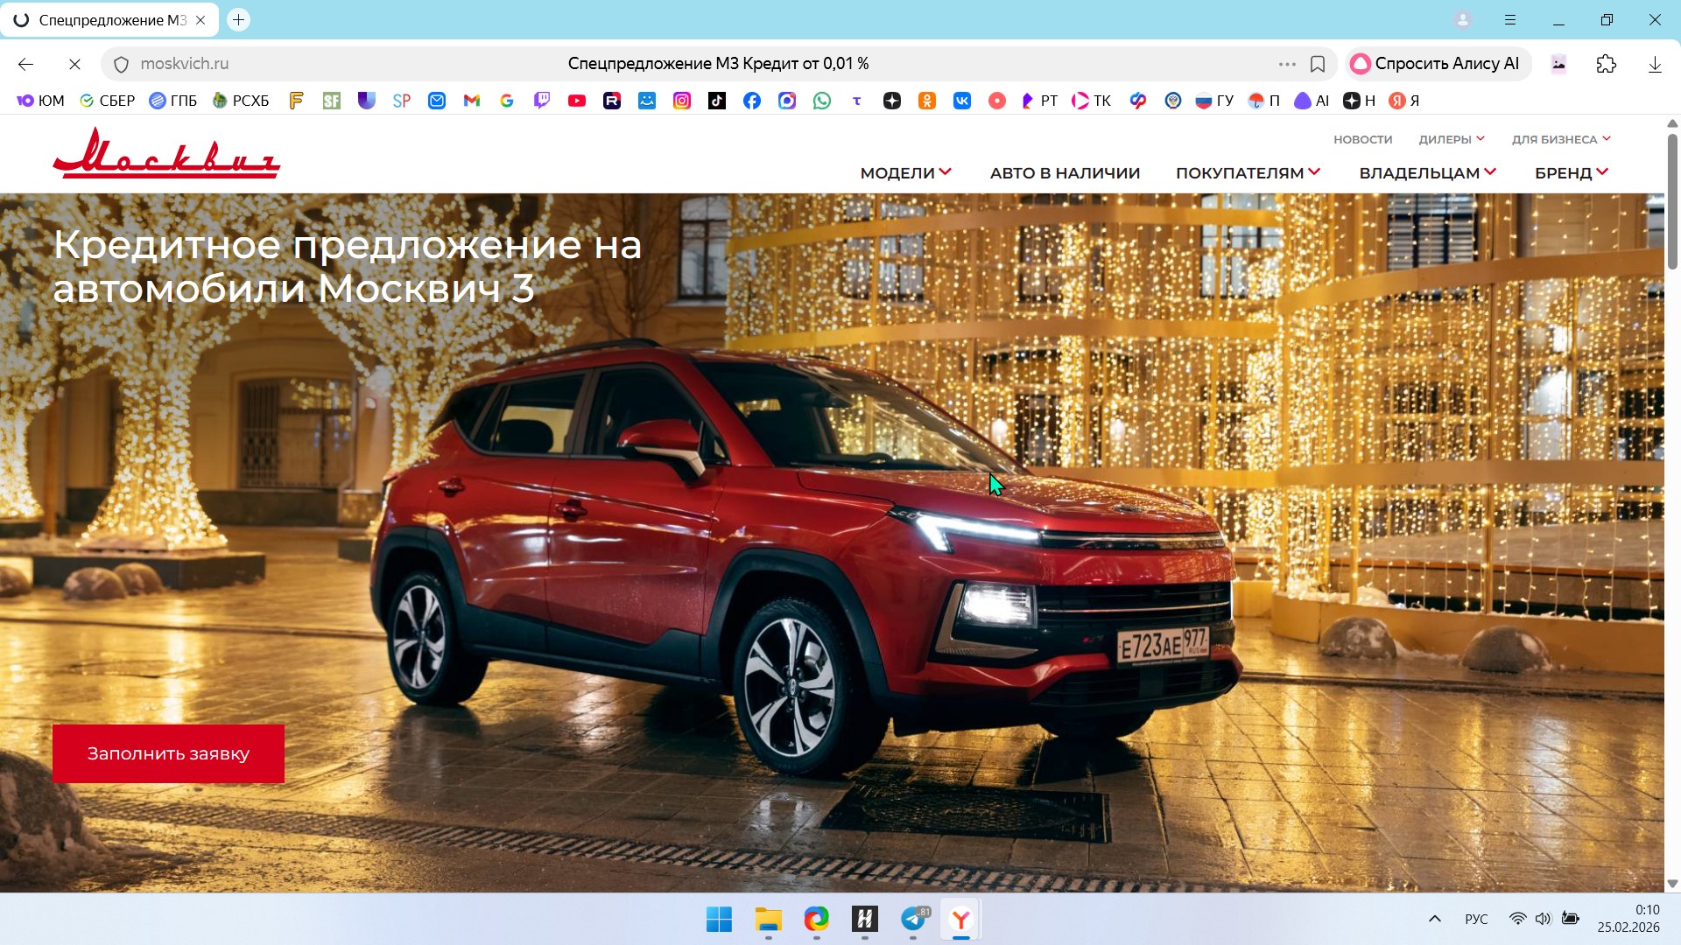The height and width of the screenshot is (945, 1681).
Task: Bookmark this page with the bookmark icon
Action: click(1317, 64)
